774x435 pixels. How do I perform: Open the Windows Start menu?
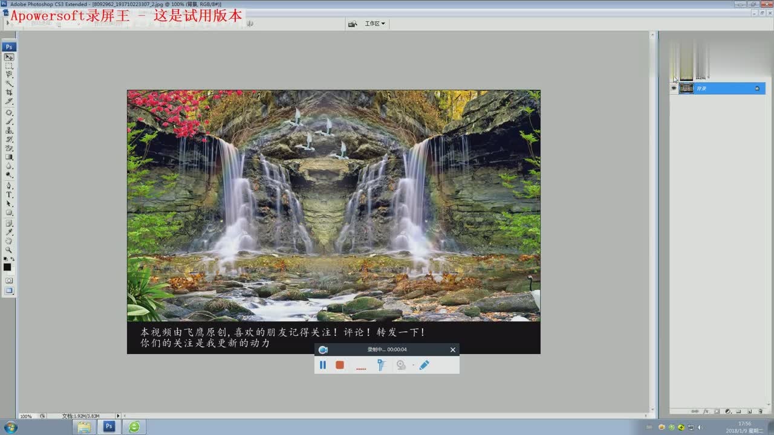point(10,427)
